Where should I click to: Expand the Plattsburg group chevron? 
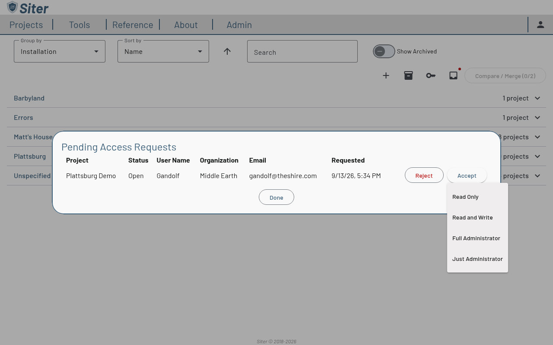click(537, 156)
